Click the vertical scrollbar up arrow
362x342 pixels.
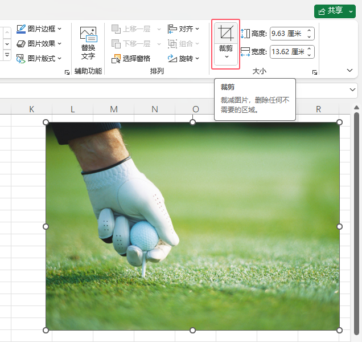(x=356, y=108)
